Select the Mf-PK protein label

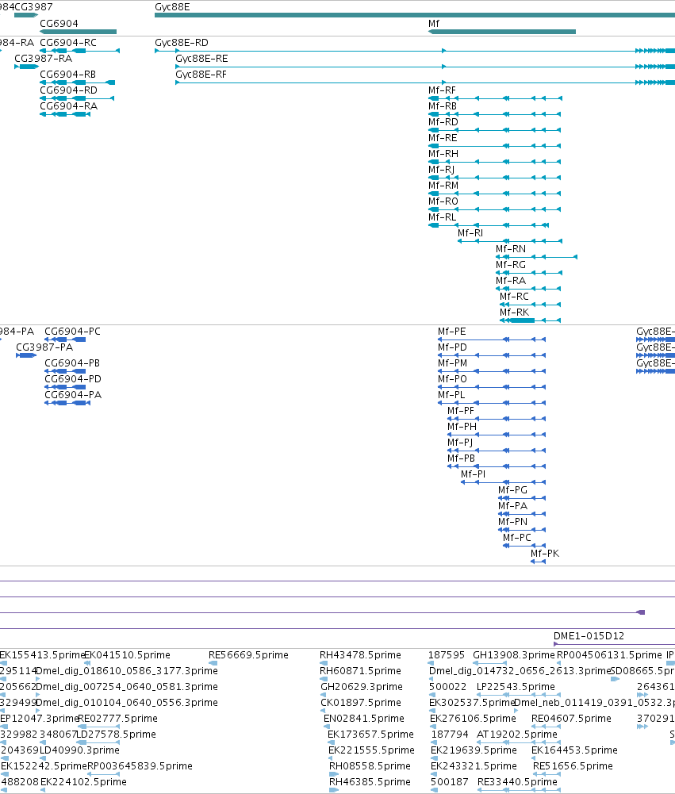tap(545, 554)
